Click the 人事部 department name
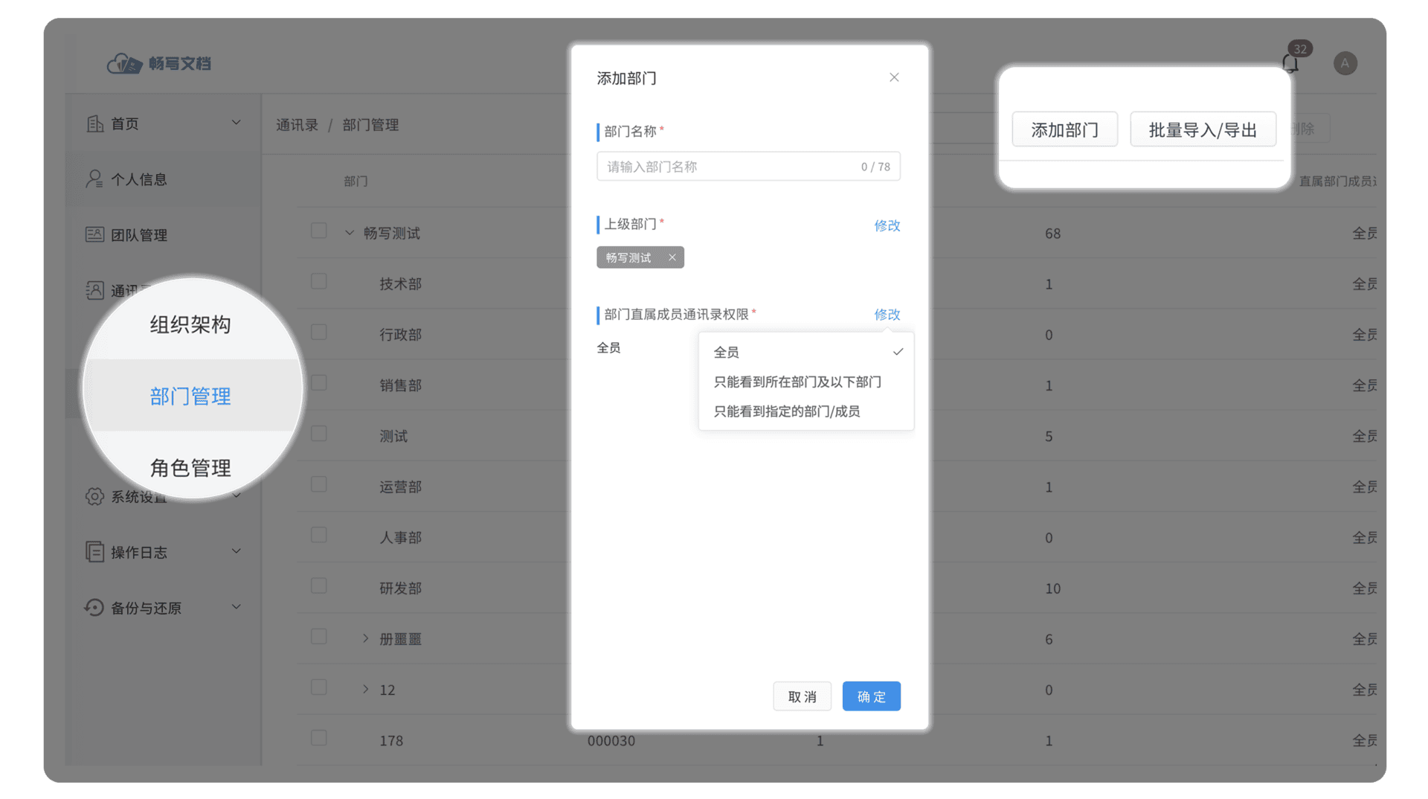Image resolution: width=1428 pixels, height=799 pixels. point(400,538)
